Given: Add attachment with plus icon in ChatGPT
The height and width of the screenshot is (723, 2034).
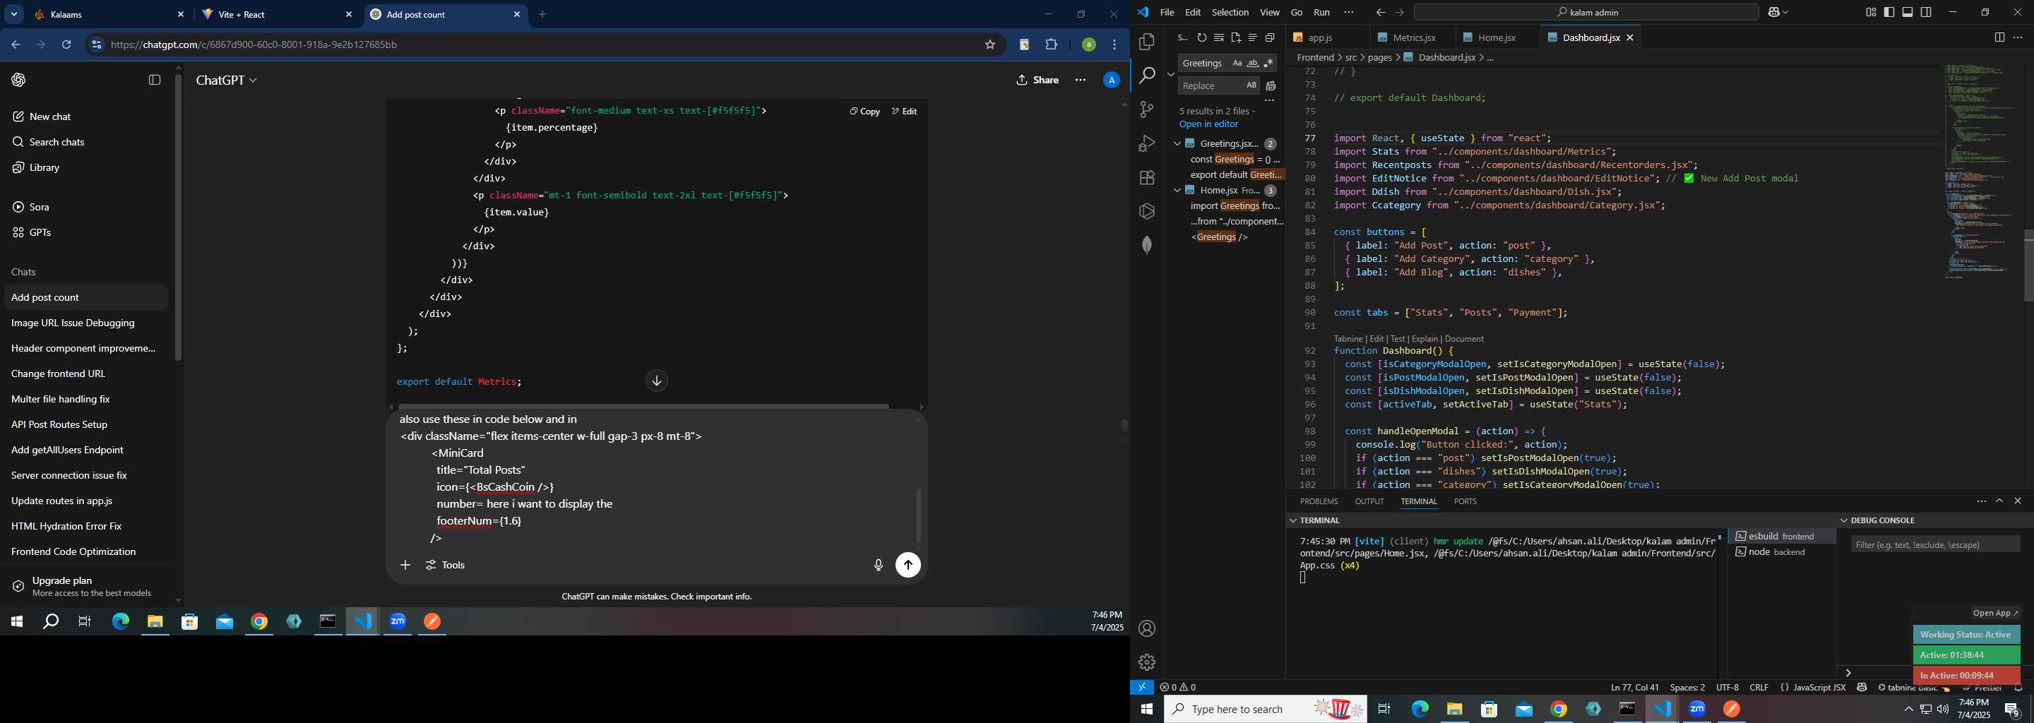Looking at the screenshot, I should pos(405,565).
